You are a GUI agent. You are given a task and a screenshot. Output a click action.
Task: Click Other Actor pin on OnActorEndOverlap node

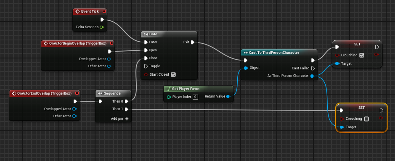[x=74, y=116]
